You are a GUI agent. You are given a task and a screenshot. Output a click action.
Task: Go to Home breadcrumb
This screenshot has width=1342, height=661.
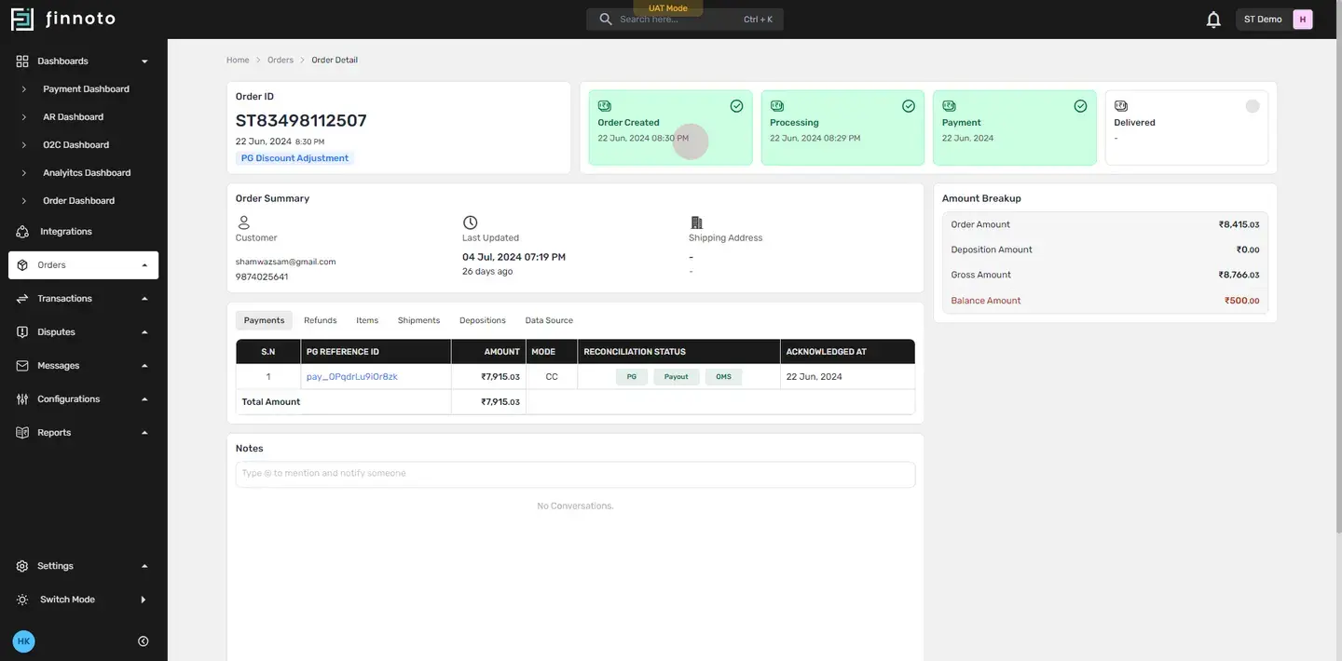[238, 61]
